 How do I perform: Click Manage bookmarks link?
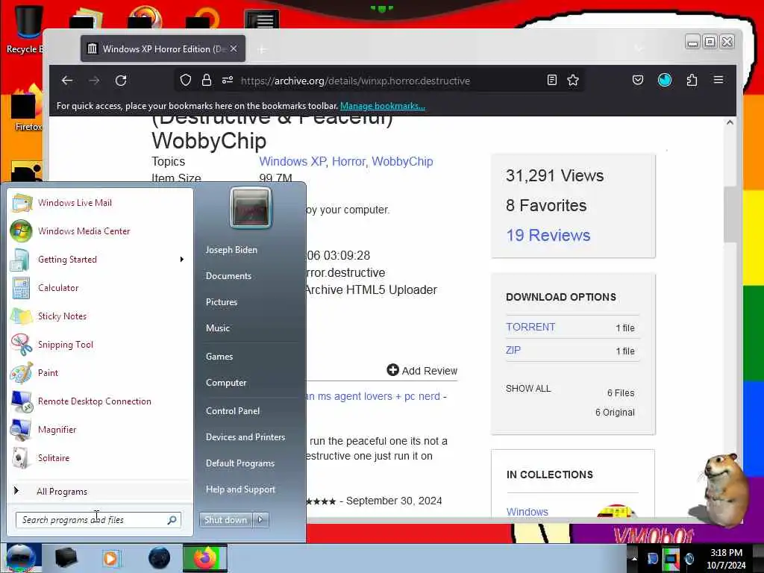(383, 106)
